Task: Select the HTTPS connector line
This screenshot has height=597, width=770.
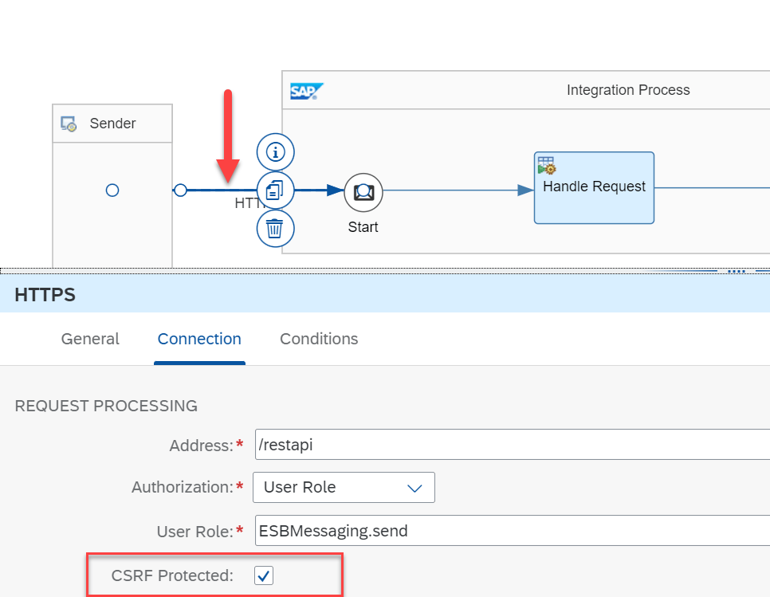Action: click(x=215, y=190)
